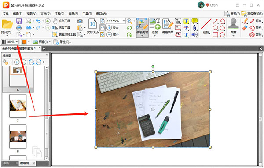This screenshot has width=264, height=168.
Task: Select the Underline text tool
Action: pyautogui.click(x=186, y=35)
